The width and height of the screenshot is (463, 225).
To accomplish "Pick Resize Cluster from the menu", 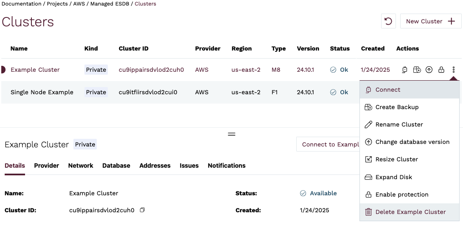I will [x=396, y=159].
